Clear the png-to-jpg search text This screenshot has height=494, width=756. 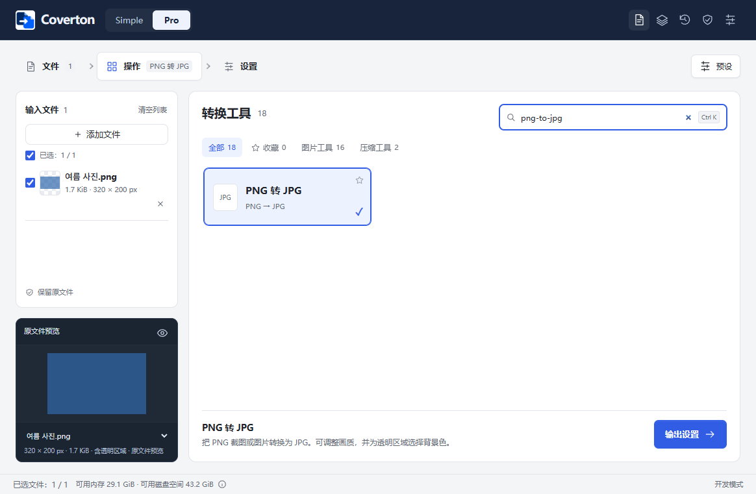pyautogui.click(x=688, y=117)
